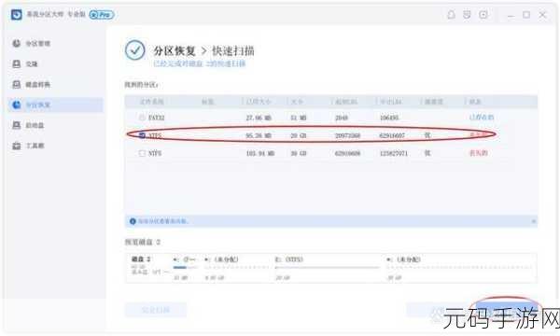Select the highlighted 分区恢复 sidebar item

55,105
